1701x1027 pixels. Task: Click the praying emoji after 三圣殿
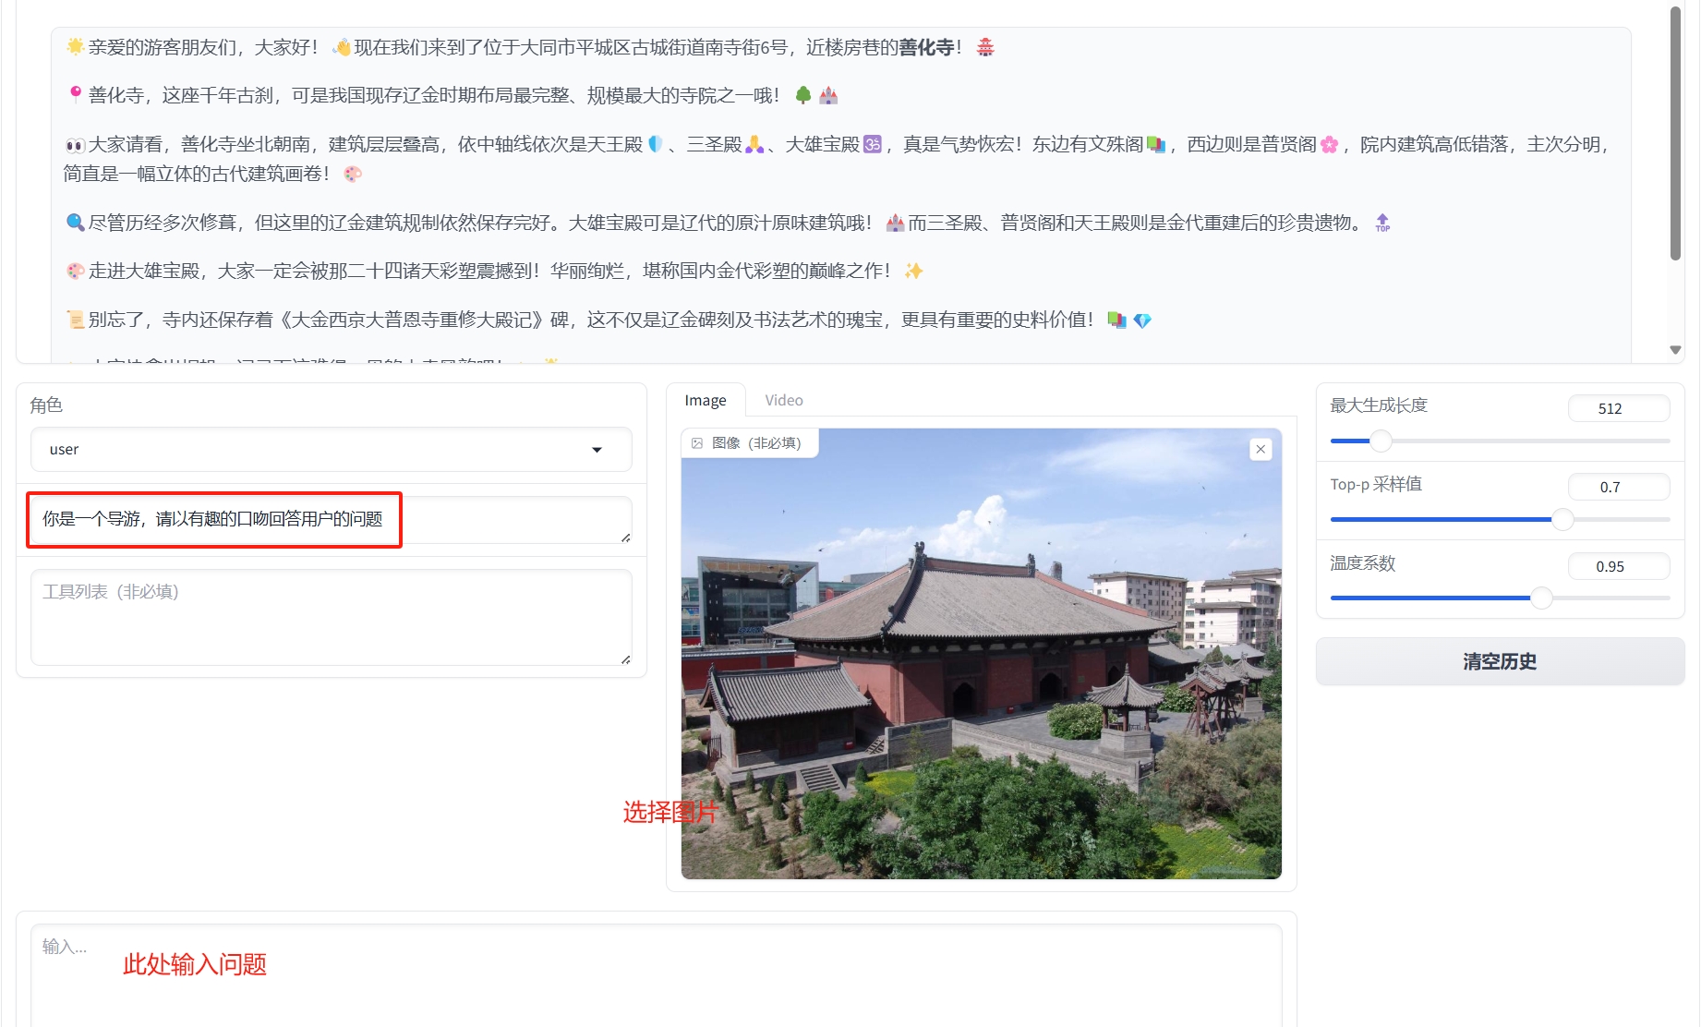click(x=754, y=144)
